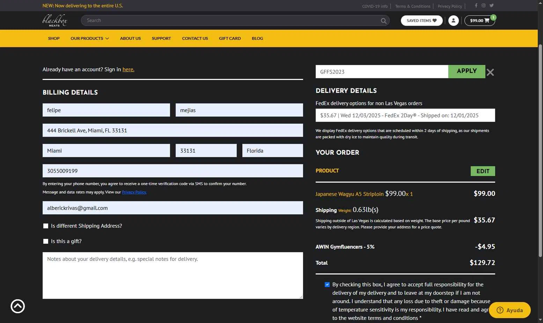Follow the sign in here link
This screenshot has width=543, height=323.
pyautogui.click(x=128, y=69)
